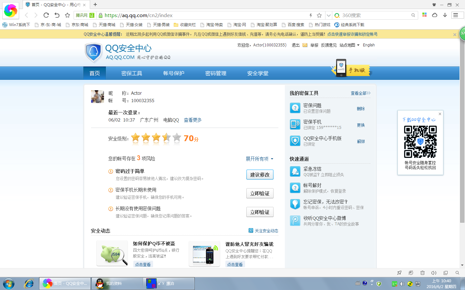Screen dimensions: 465x290
Task: Click the QQ安全中心 download QR code
Action: tap(420, 142)
